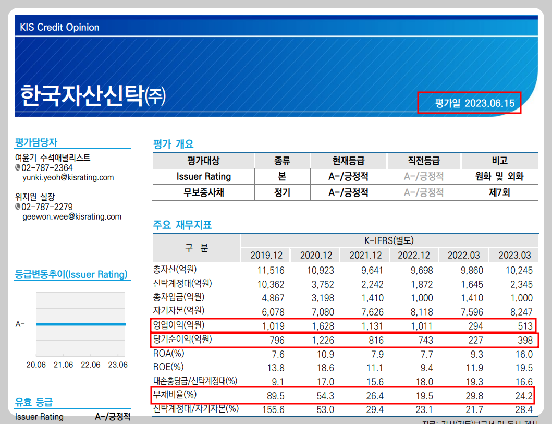Click the 총차입금 2020.12 value 3,198
The image size is (552, 424).
tap(323, 298)
